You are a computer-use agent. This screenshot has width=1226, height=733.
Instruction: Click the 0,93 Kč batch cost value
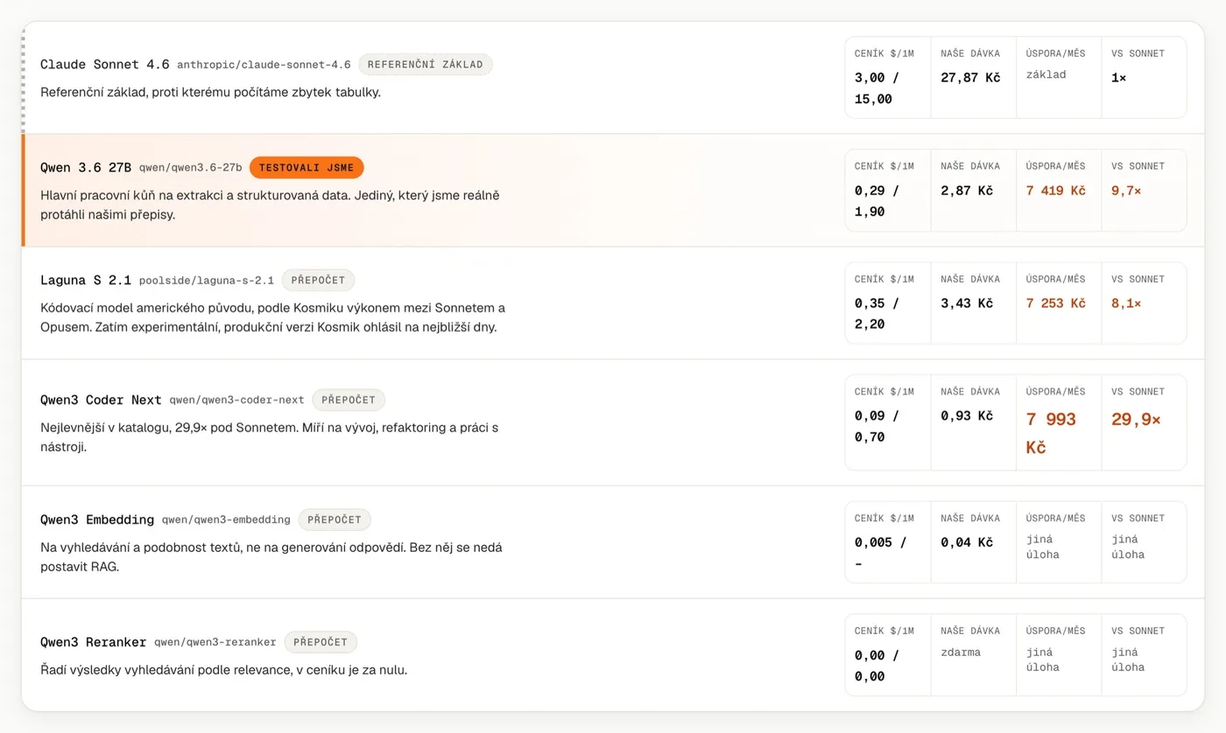[967, 416]
